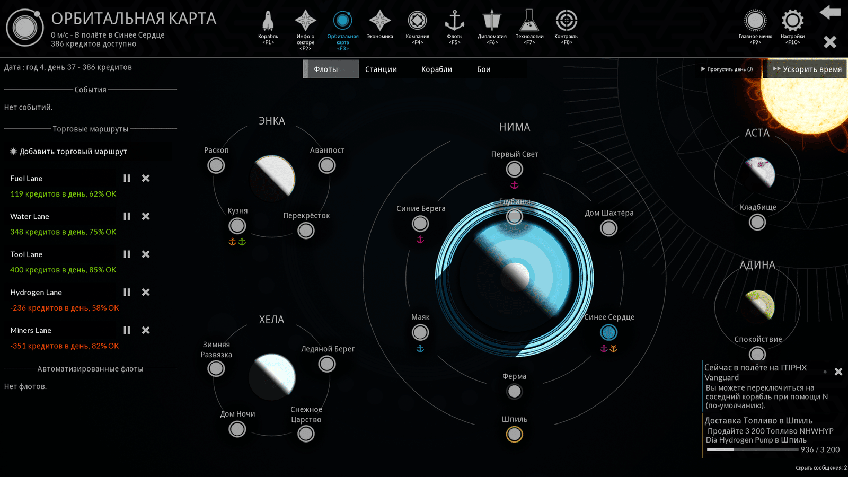Select the Кузня station node
Image resolution: width=848 pixels, height=477 pixels.
237,226
